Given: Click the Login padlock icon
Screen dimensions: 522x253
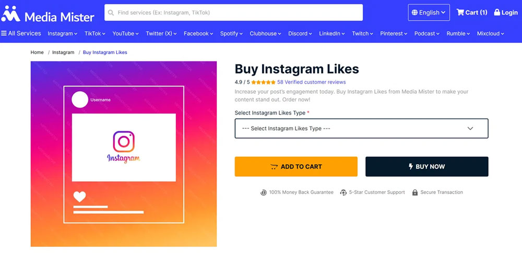Looking at the screenshot, I should 497,12.
